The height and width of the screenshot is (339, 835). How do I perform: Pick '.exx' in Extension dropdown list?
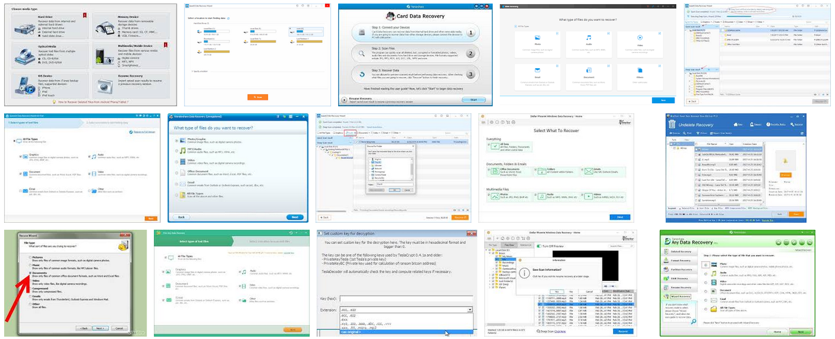pos(406,320)
